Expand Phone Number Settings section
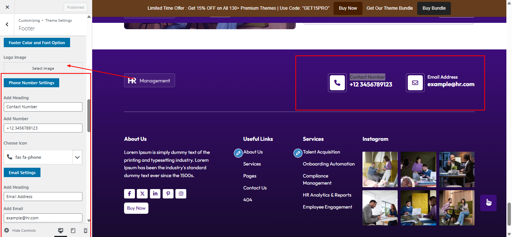 [x=31, y=83]
